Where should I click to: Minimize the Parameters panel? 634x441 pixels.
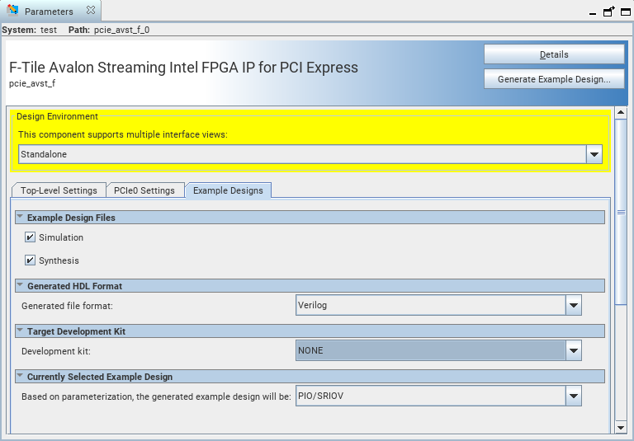click(593, 12)
